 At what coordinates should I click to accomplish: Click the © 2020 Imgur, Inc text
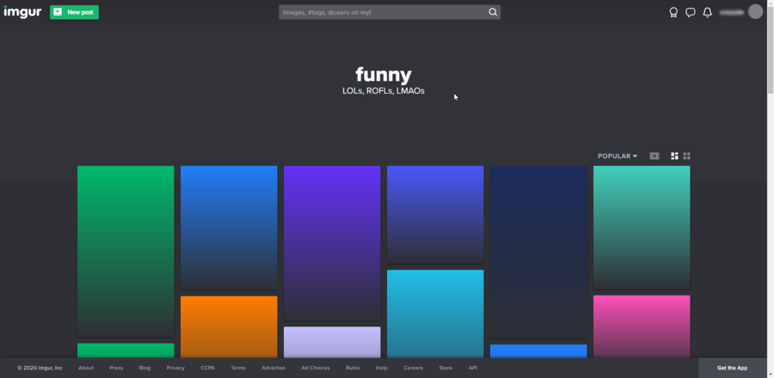[x=40, y=368]
